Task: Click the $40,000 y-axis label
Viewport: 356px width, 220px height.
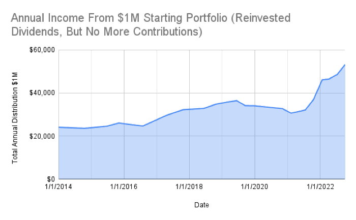Action: point(44,93)
